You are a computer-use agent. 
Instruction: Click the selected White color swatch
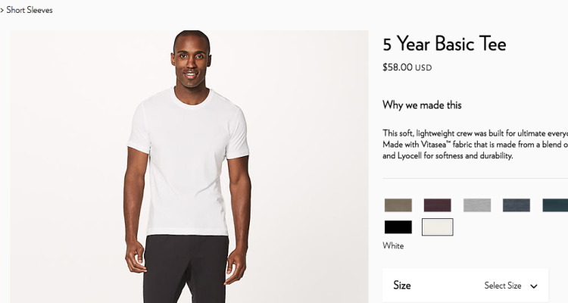(x=438, y=227)
